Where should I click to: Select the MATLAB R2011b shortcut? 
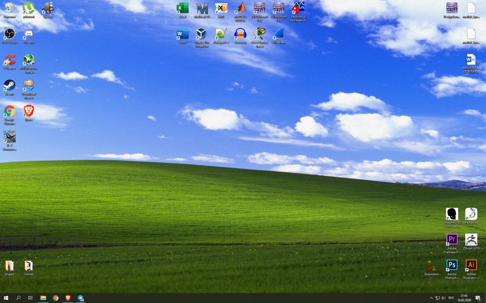coord(240,12)
